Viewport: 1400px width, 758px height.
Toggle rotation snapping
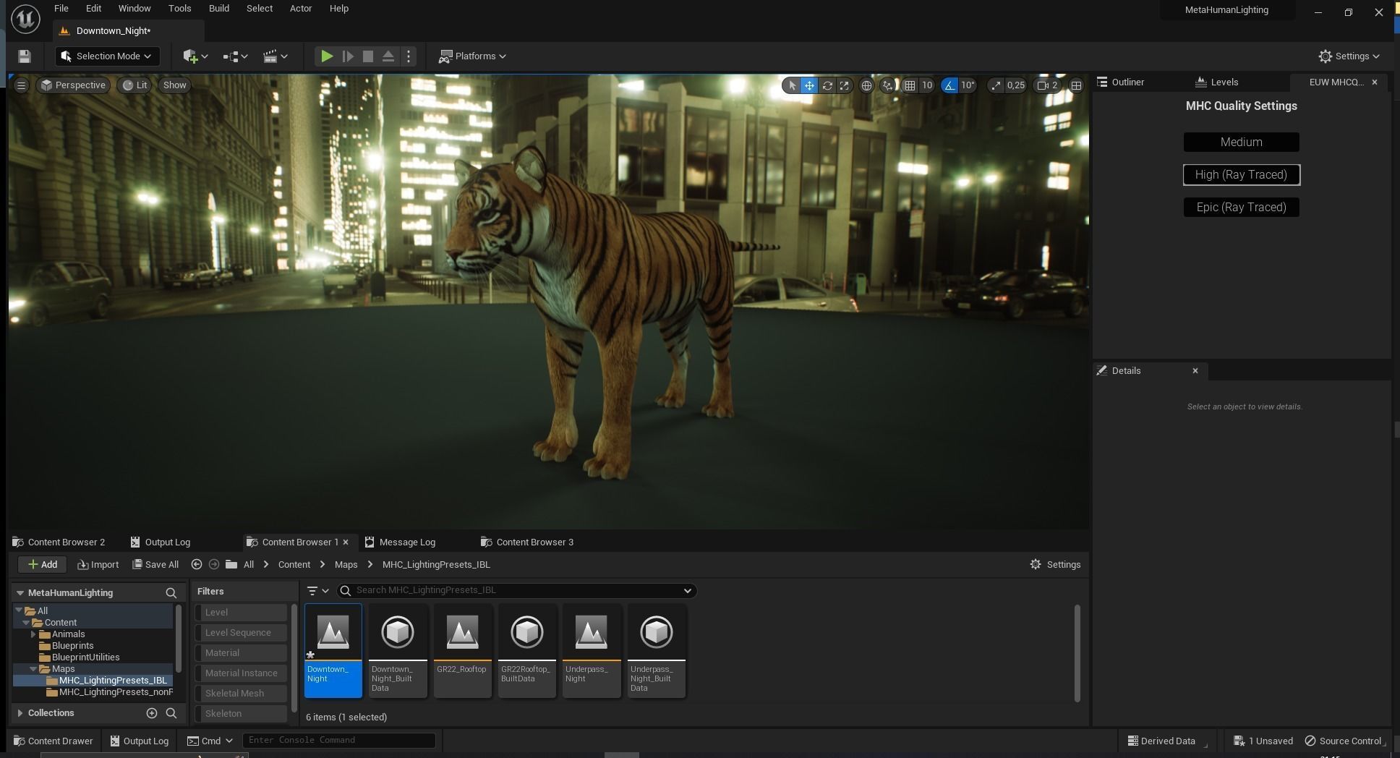949,85
